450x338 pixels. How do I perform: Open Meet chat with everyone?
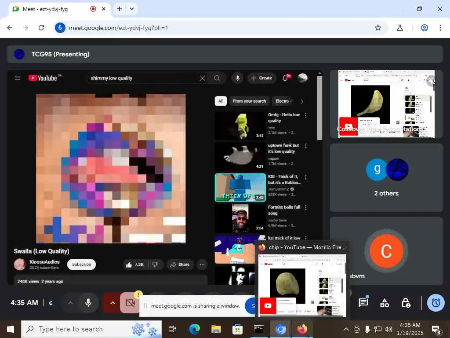[363, 302]
